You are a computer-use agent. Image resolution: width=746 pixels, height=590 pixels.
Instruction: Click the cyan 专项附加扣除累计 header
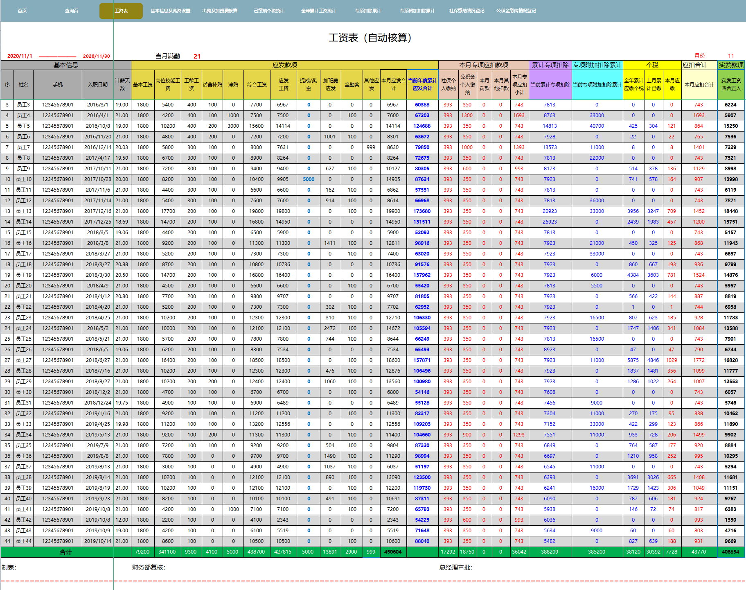(597, 65)
